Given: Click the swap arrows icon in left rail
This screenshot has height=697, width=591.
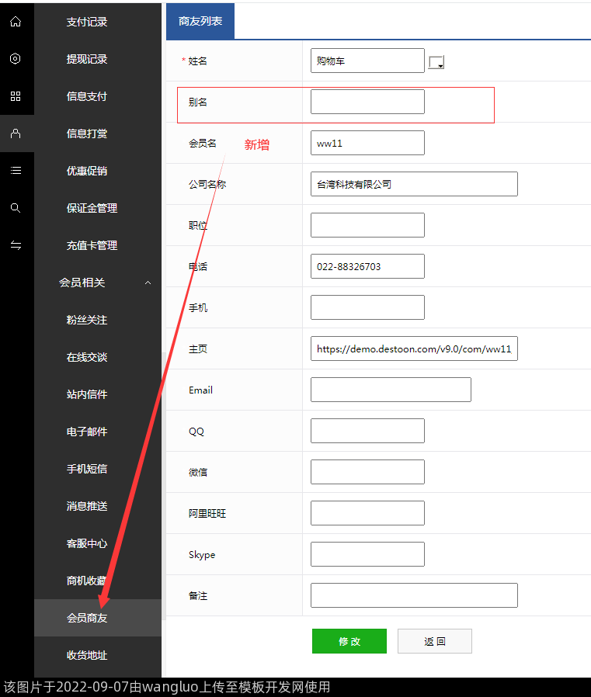Looking at the screenshot, I should click(x=16, y=245).
